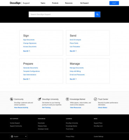Open the Cookie Settings link
Image resolution: width=129 pixels, height=140 pixels.
99,136
